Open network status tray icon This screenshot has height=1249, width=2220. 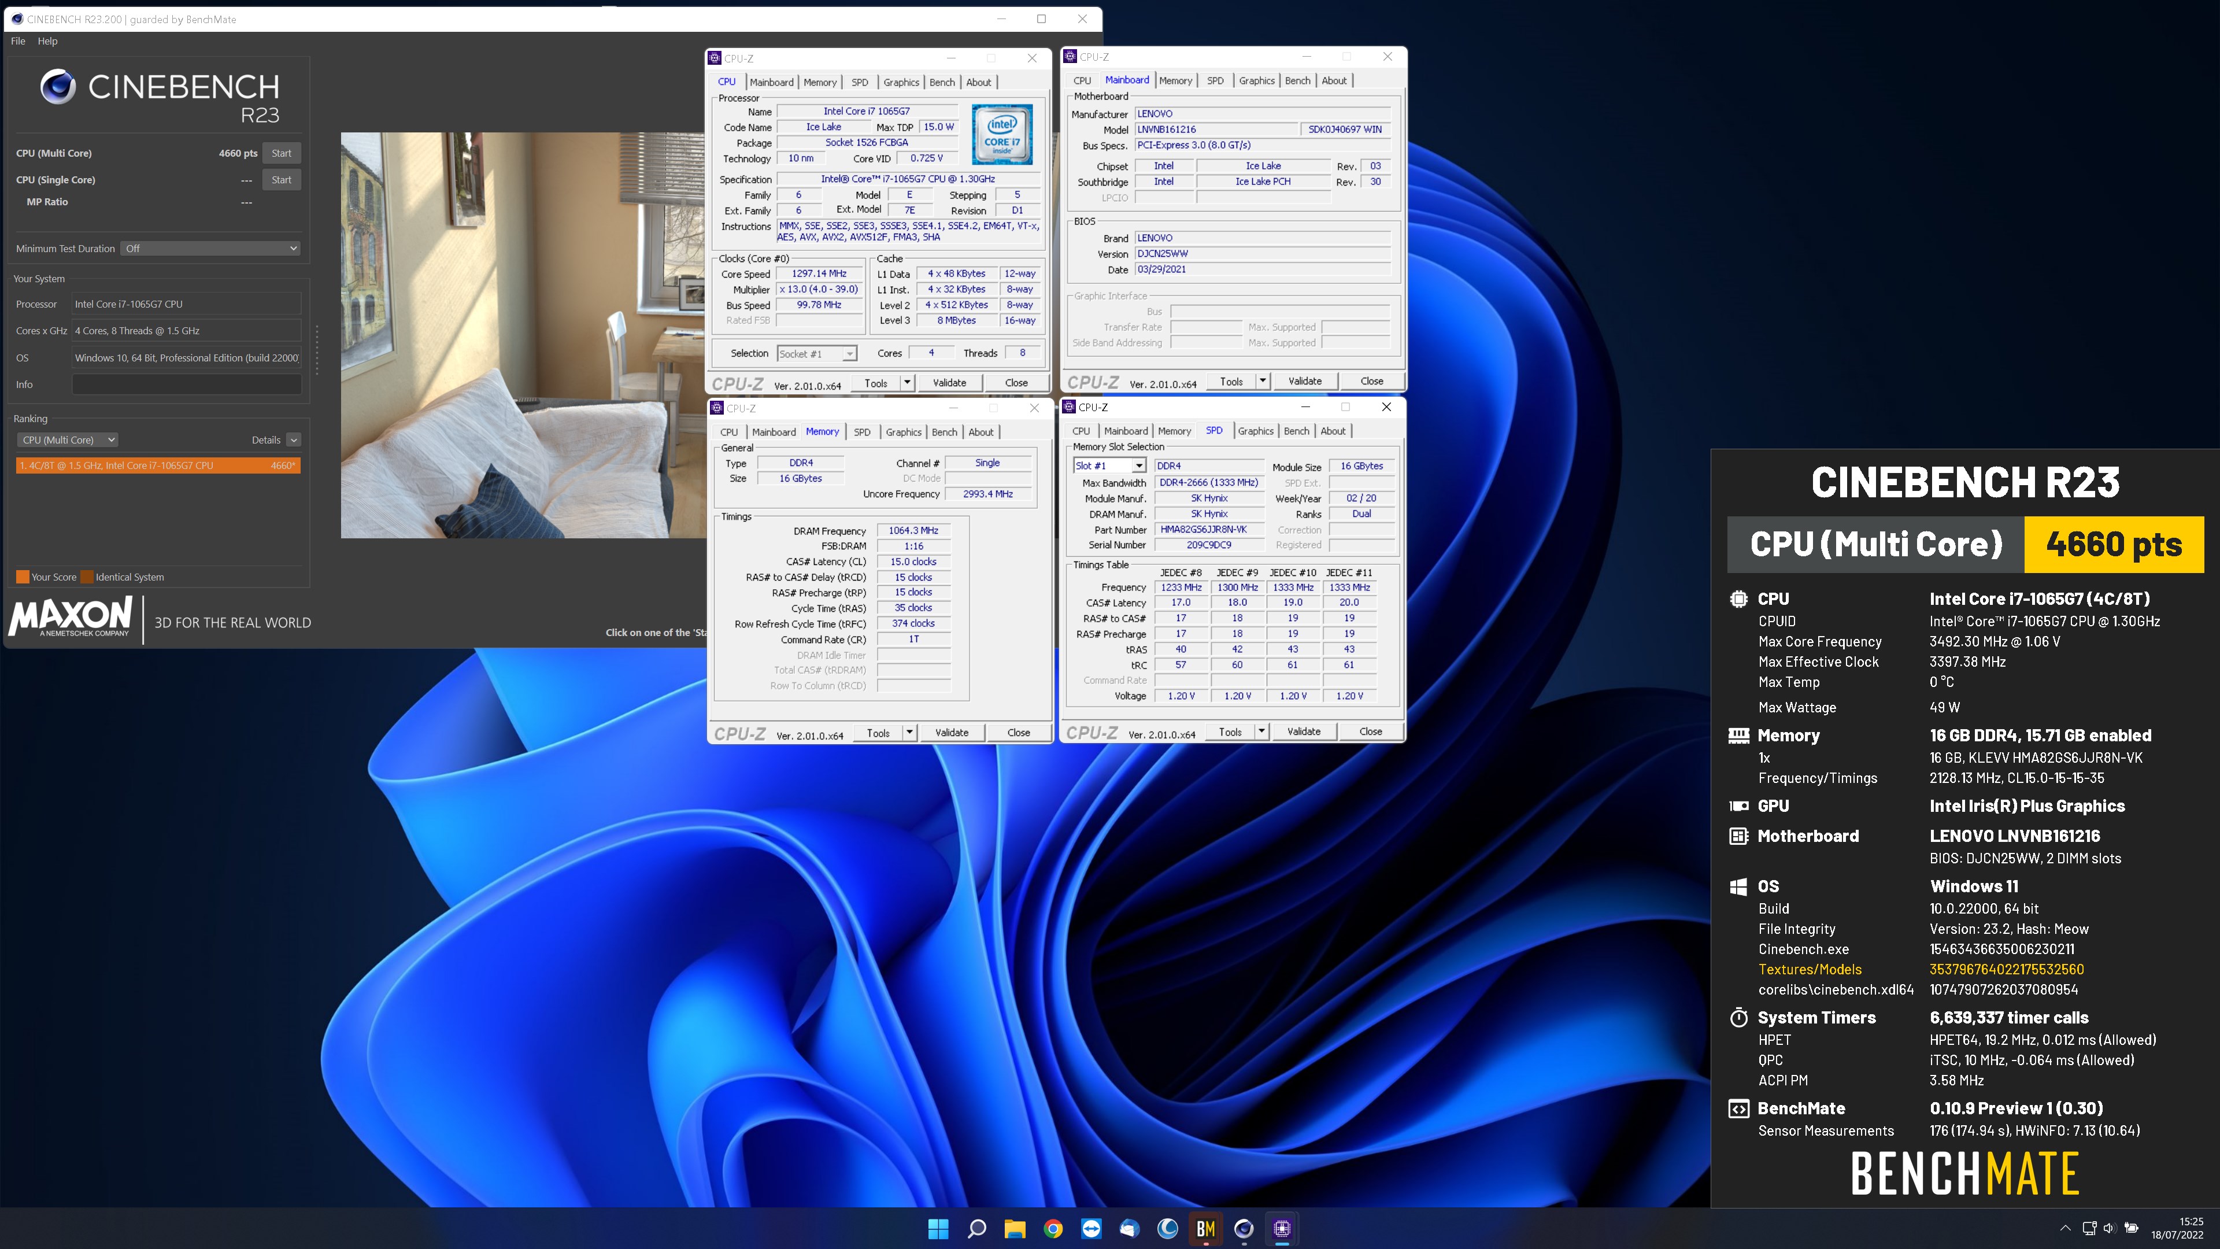[2089, 1228]
